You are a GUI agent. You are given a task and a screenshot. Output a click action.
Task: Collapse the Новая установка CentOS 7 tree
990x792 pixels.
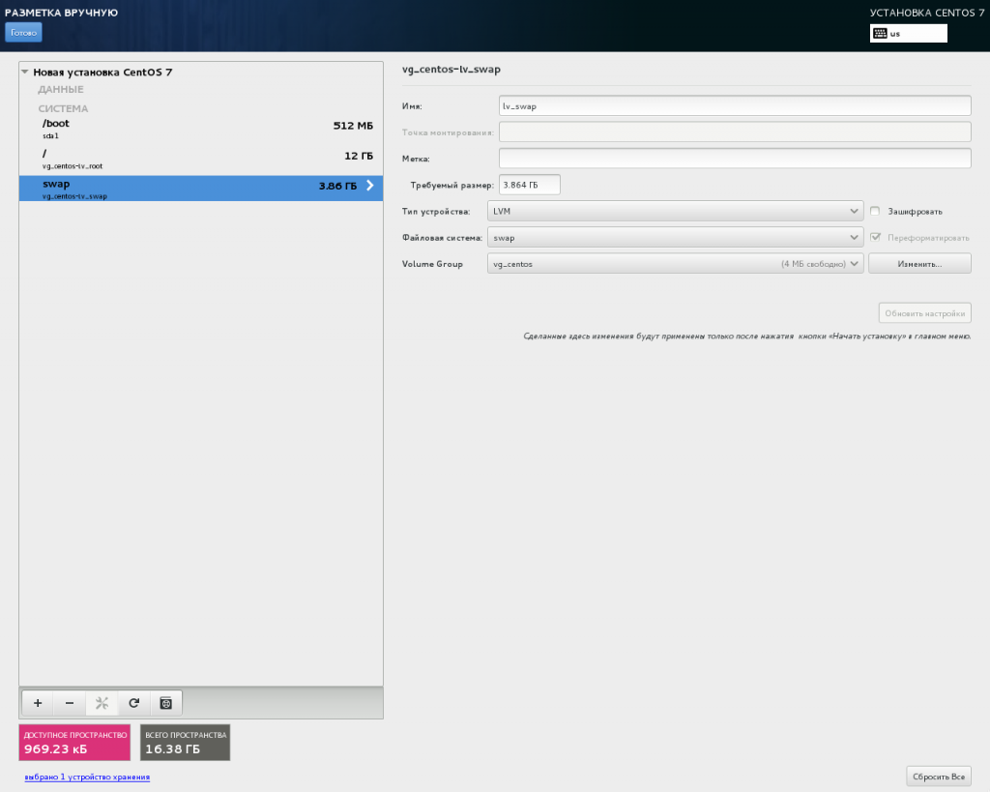(x=25, y=73)
